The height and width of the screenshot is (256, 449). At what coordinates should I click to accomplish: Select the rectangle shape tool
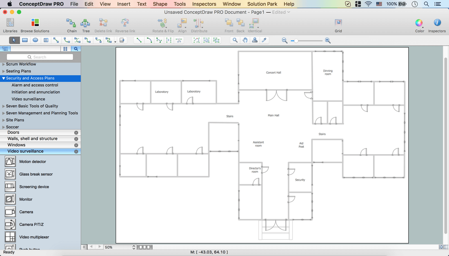[x=25, y=40]
